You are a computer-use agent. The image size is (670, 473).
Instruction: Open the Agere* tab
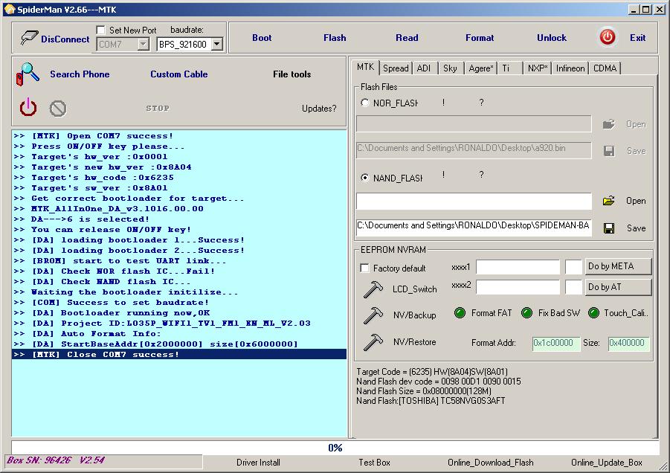point(480,68)
